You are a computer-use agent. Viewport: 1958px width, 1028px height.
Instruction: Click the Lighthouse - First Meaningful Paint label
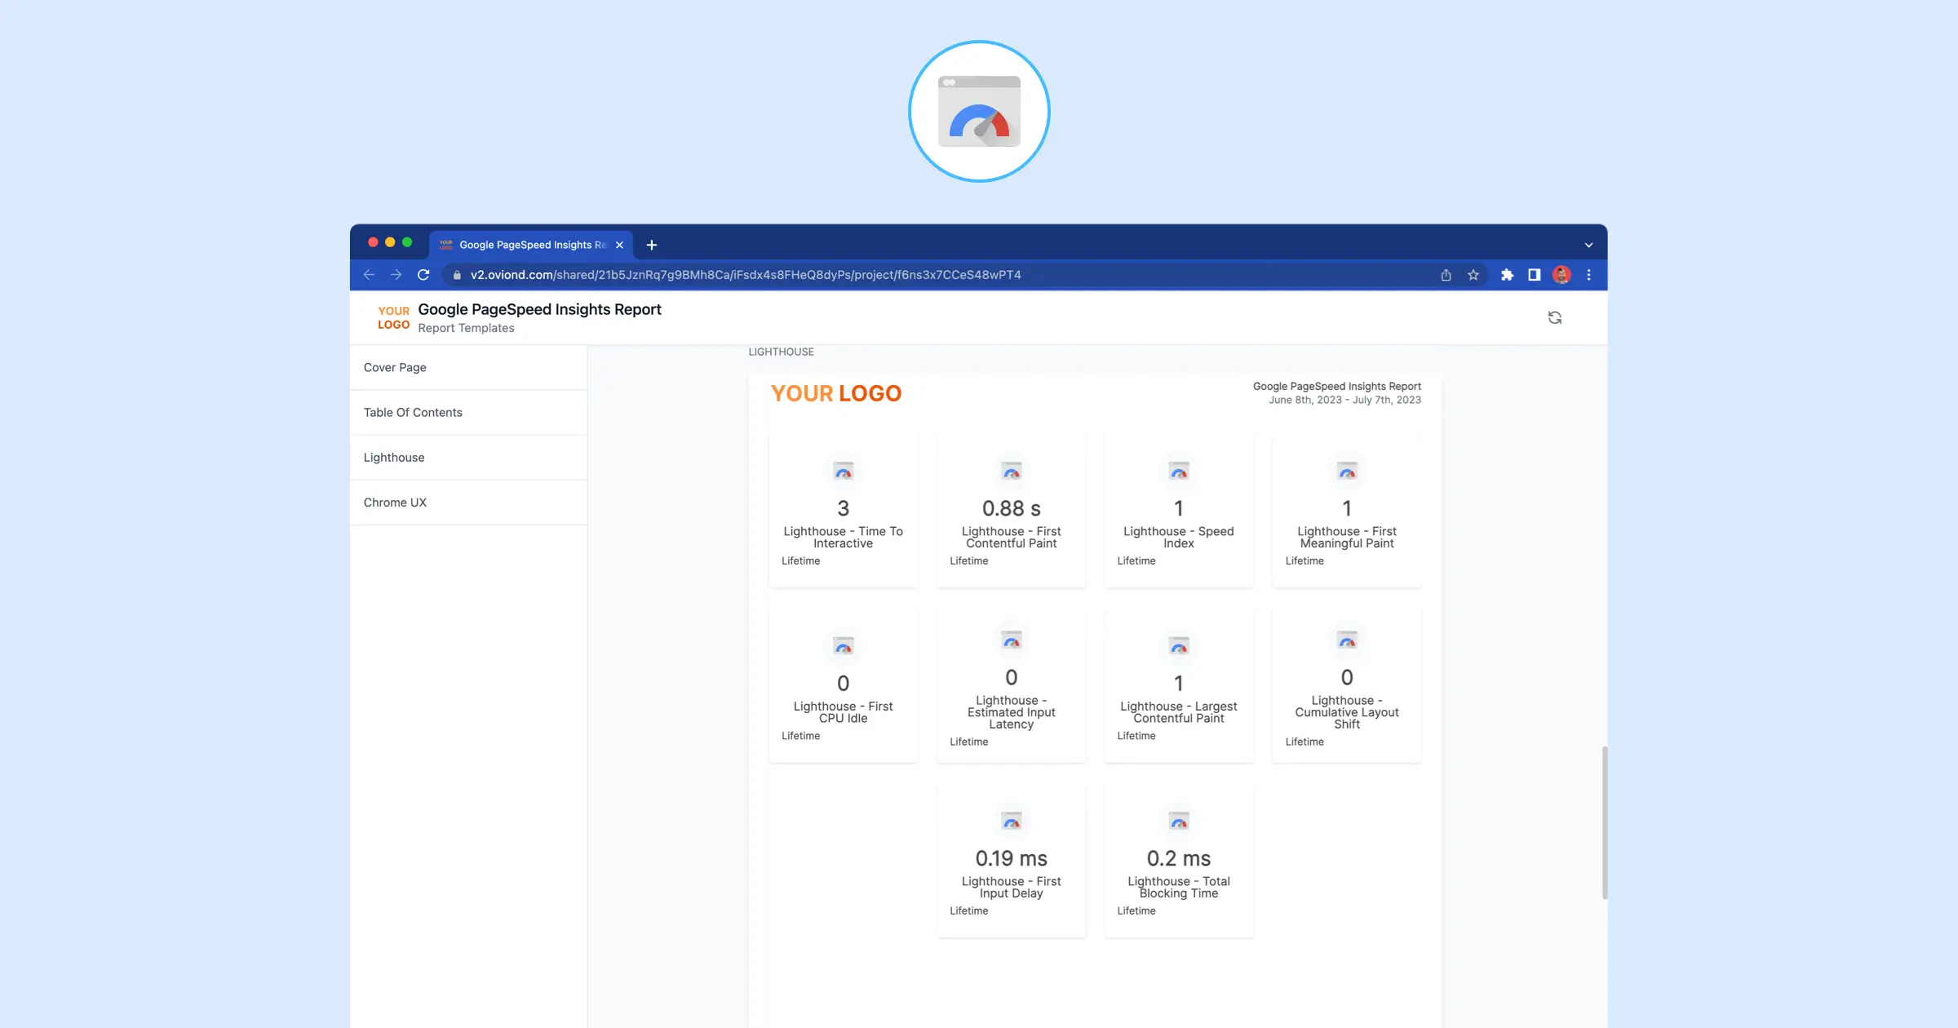point(1347,537)
